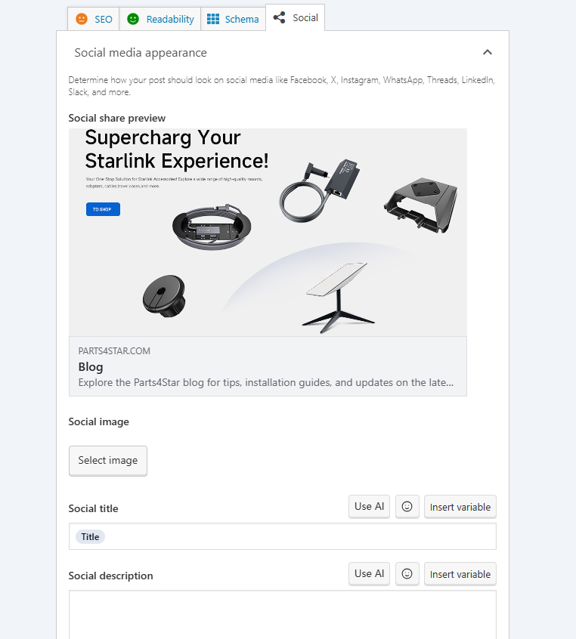Click Insert variable for Social title
Image resolution: width=576 pixels, height=639 pixels.
point(460,507)
